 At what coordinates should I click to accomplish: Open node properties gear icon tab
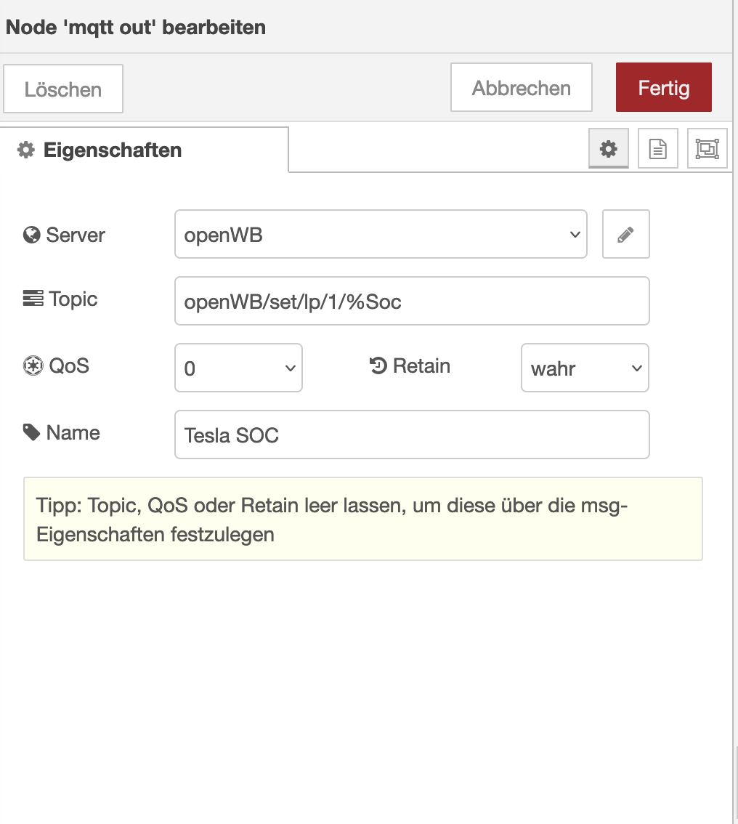(608, 149)
